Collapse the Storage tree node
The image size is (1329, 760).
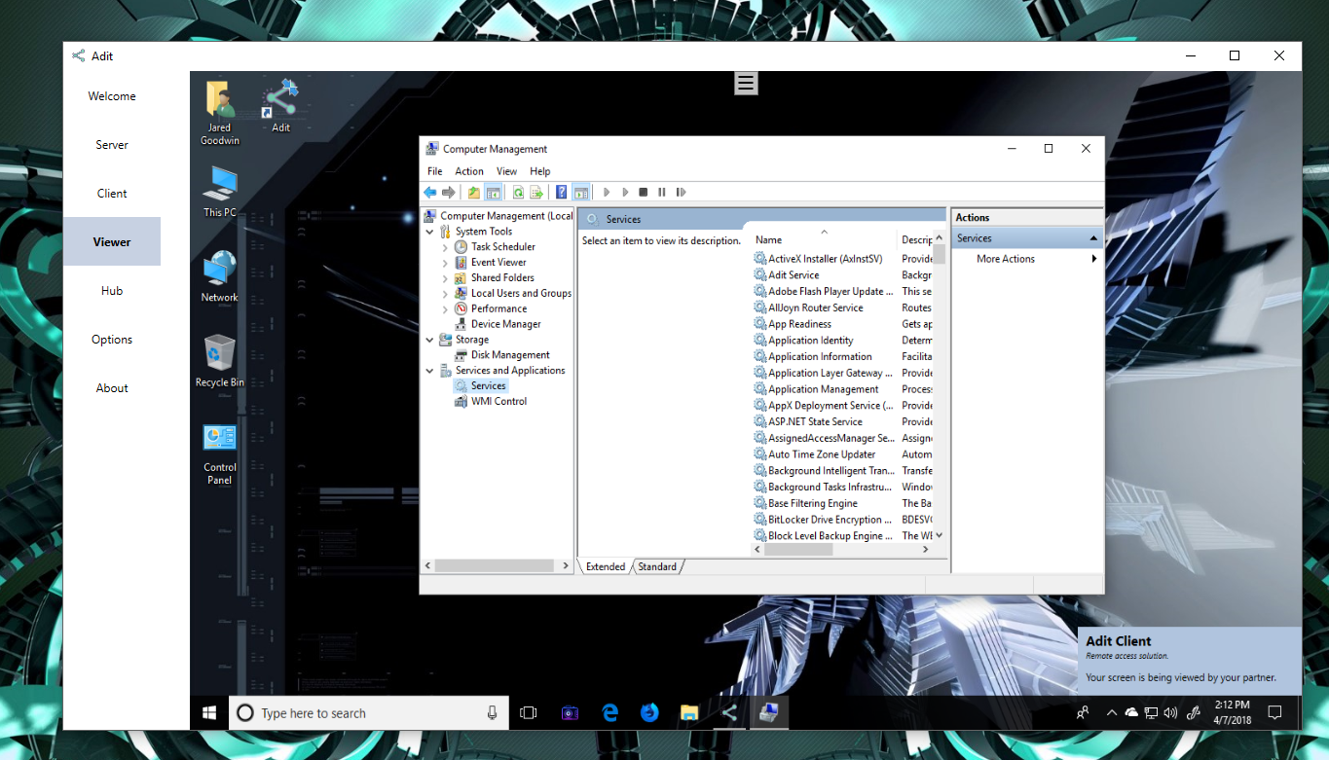429,339
